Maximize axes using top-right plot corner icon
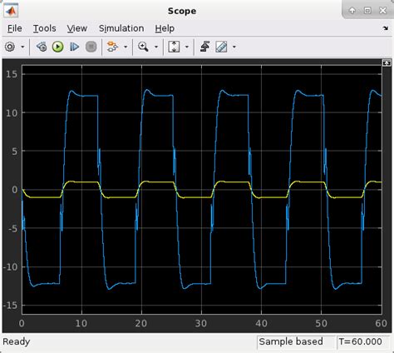394x353 pixels. pos(387,63)
